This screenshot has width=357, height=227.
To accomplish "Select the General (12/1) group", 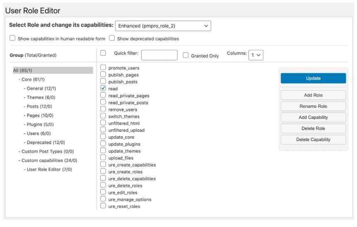I will click(40, 88).
